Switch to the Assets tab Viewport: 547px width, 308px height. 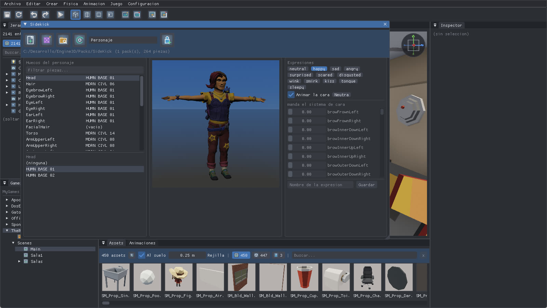pyautogui.click(x=116, y=243)
